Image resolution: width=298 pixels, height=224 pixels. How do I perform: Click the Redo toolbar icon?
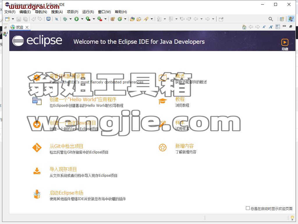tap(40, 19)
